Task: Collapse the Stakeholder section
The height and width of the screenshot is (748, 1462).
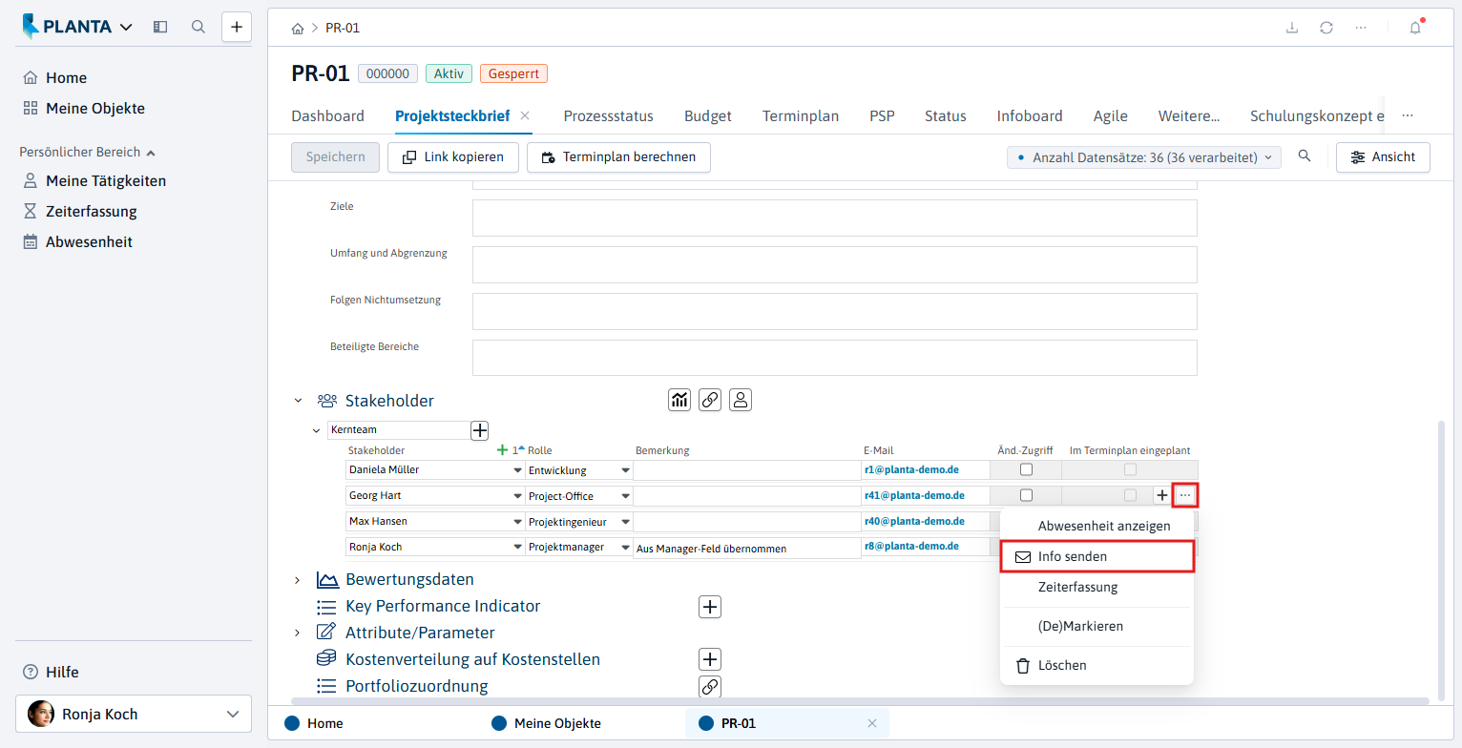Action: coord(298,401)
